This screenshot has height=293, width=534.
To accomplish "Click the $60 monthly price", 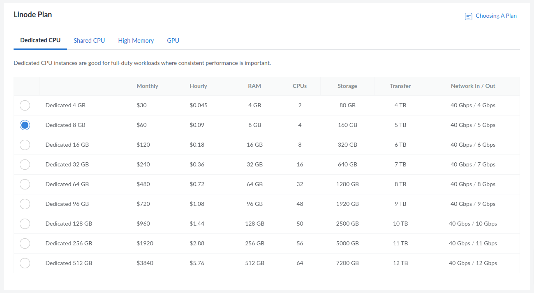I will point(141,125).
